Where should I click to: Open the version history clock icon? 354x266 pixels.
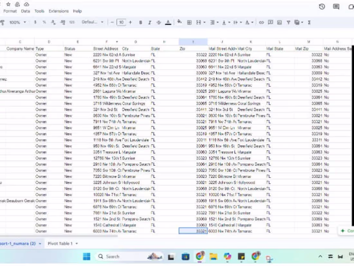[322, 6]
